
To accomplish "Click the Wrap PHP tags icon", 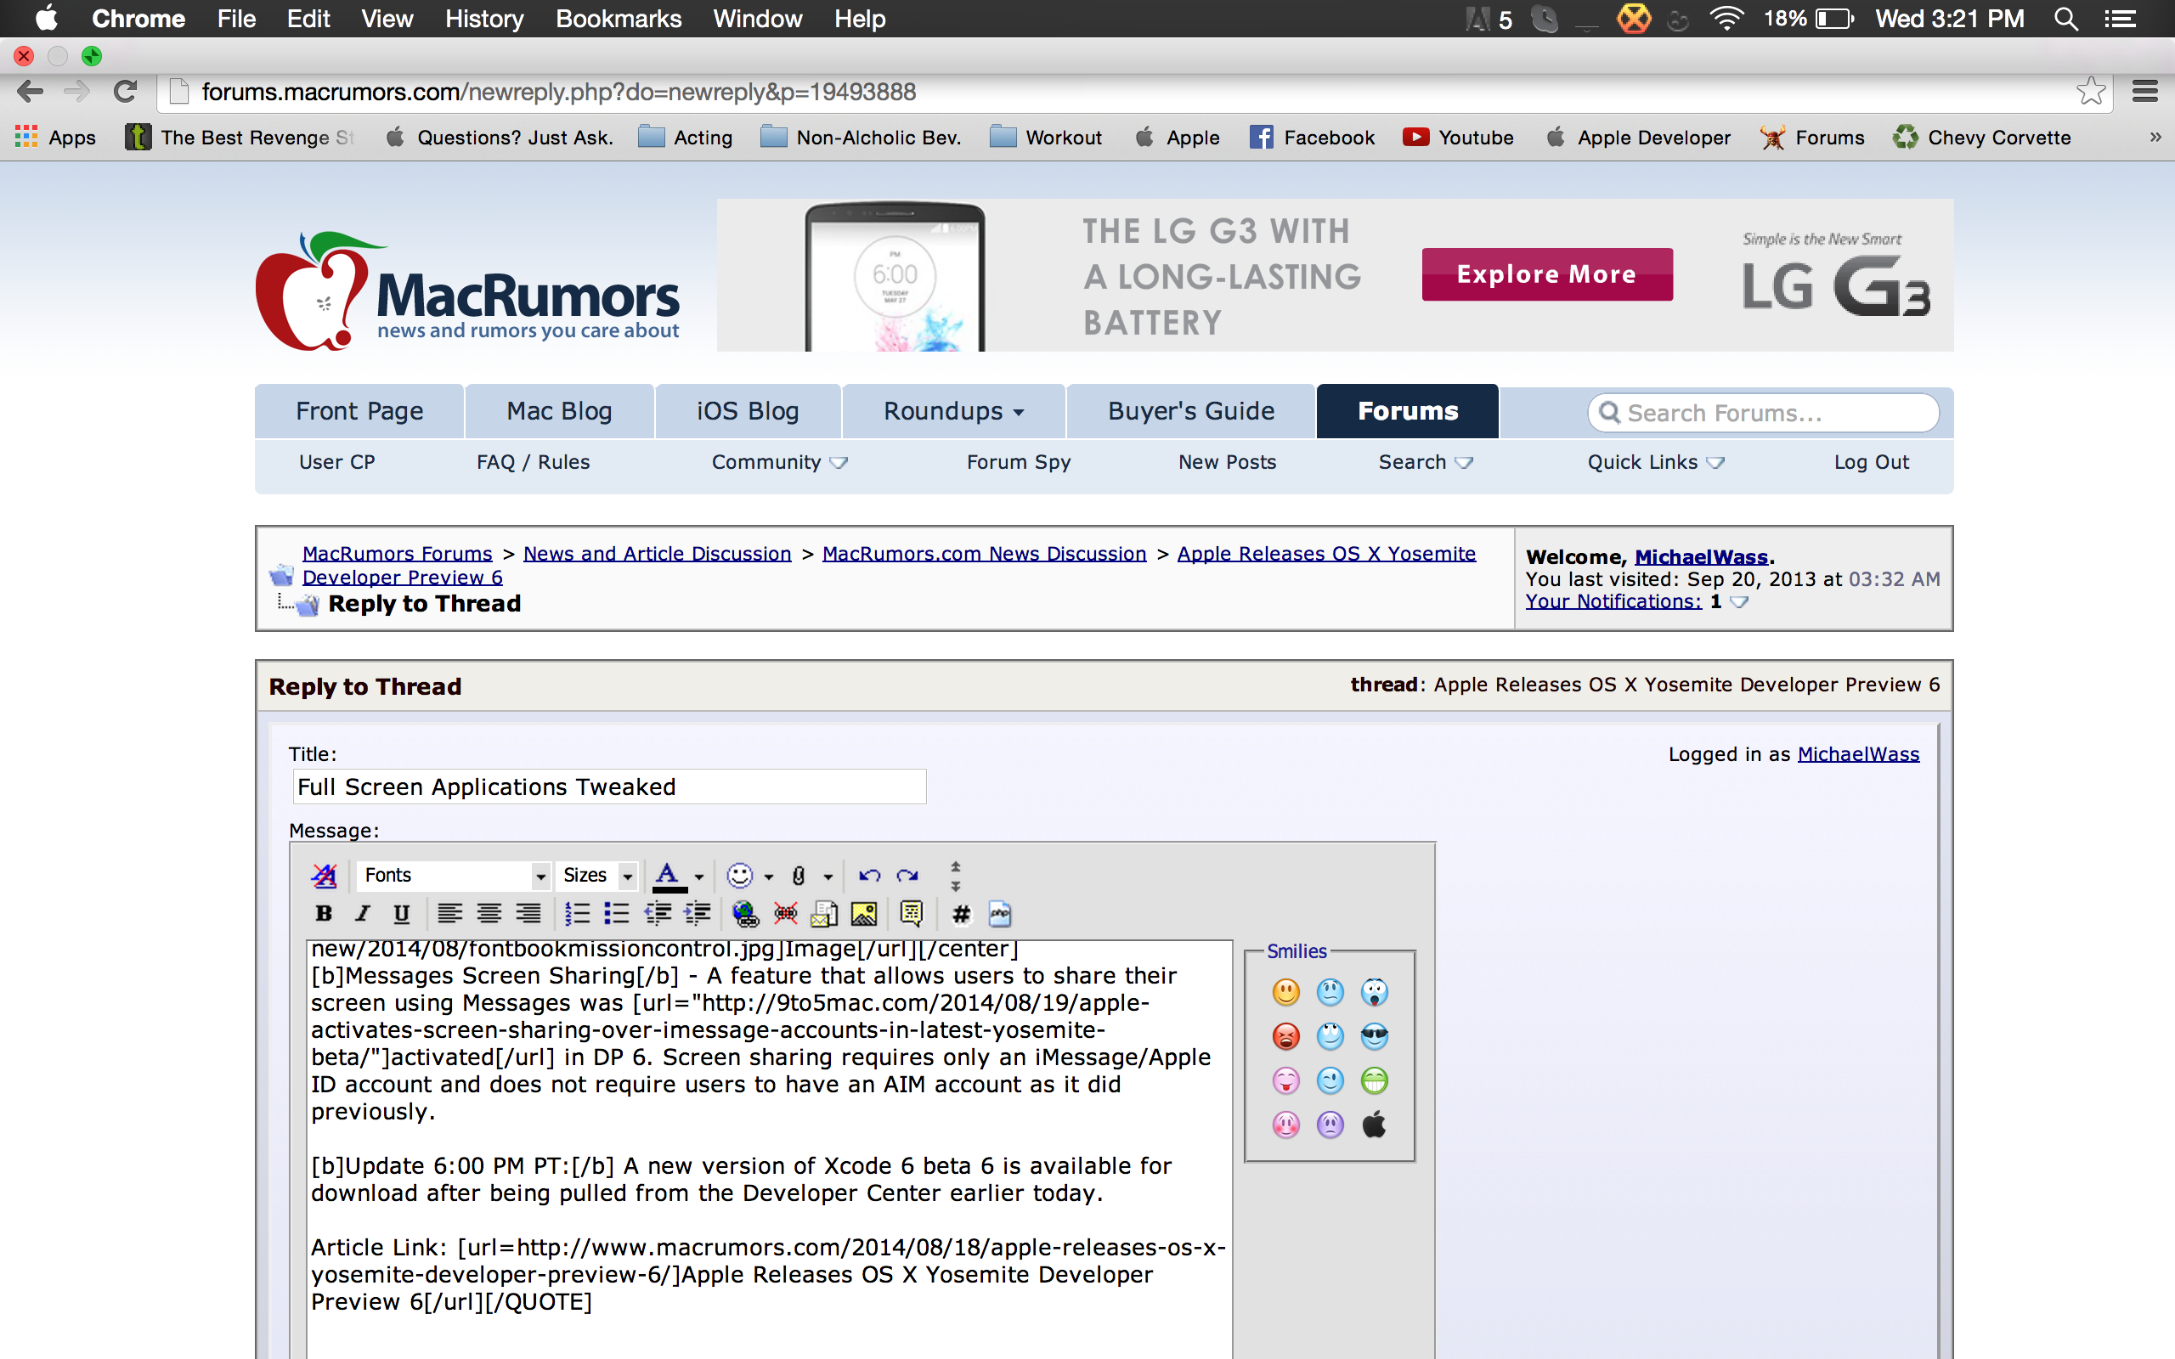I will [999, 914].
